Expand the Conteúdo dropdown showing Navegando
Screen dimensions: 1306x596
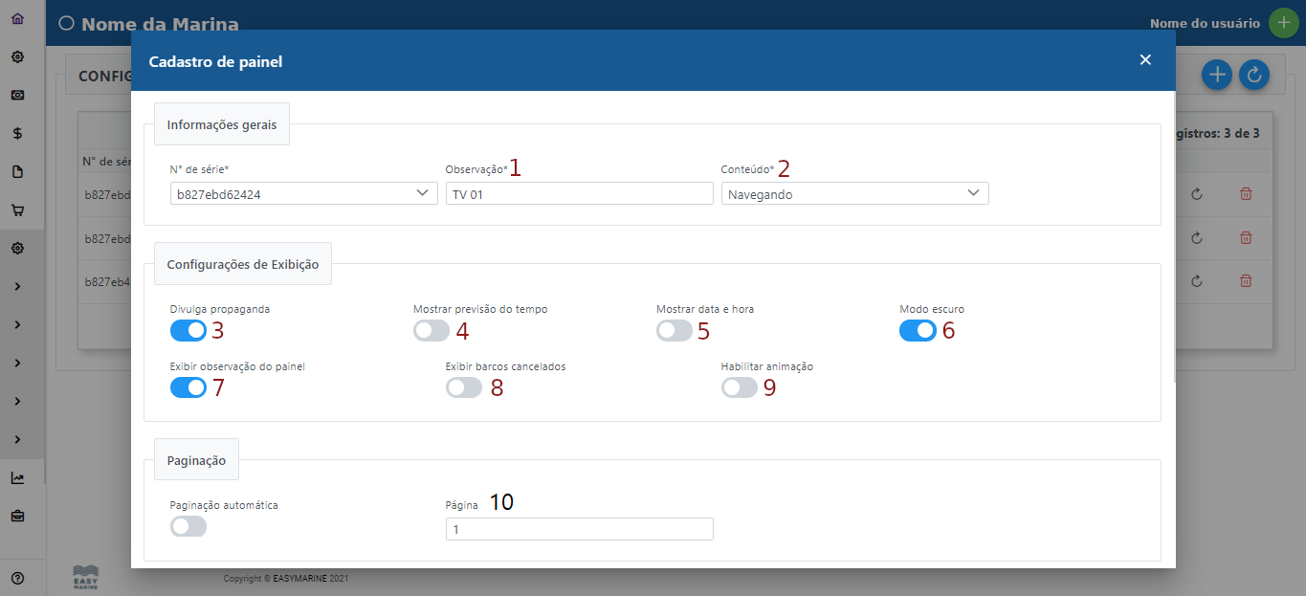tap(854, 194)
